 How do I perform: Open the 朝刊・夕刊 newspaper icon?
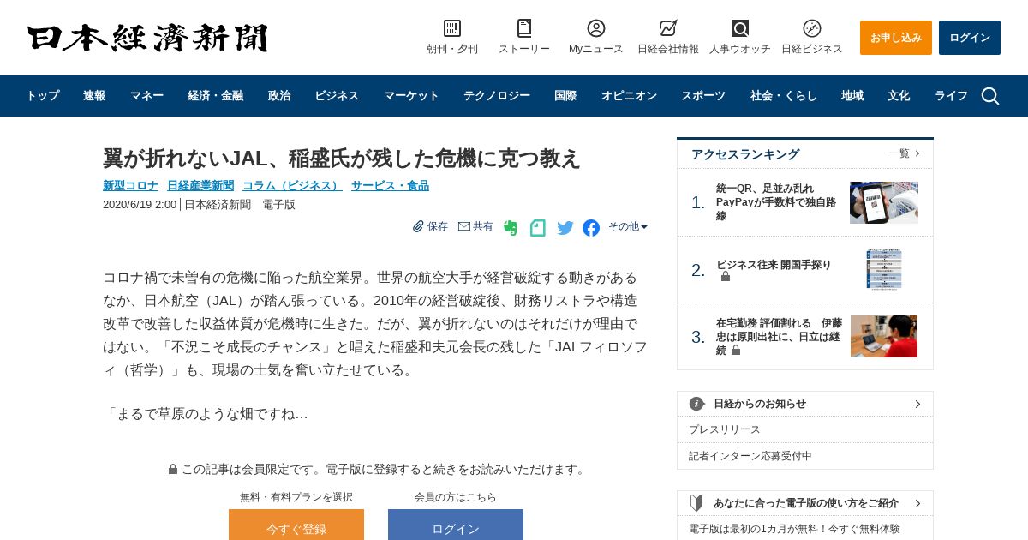click(452, 28)
